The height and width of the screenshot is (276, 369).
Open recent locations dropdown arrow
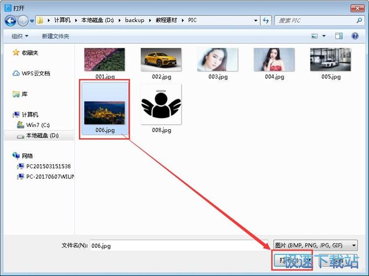point(32,21)
